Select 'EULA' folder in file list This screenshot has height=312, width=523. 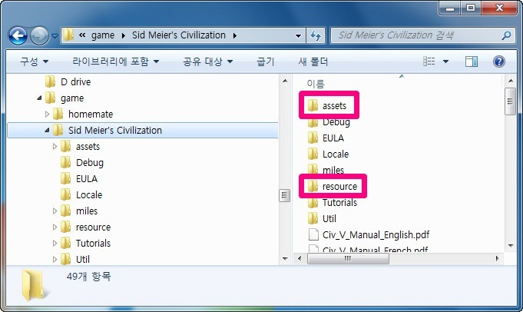point(333,138)
